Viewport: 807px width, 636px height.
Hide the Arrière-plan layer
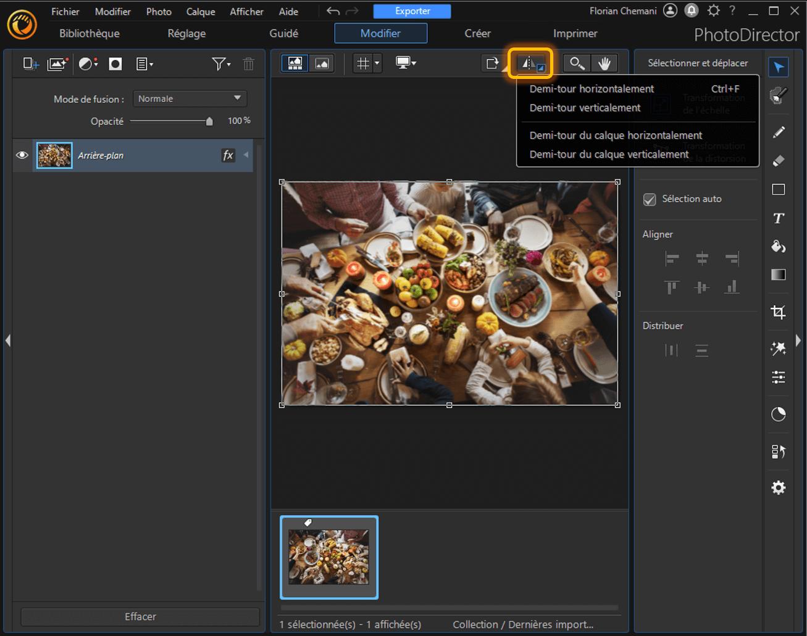tap(22, 155)
